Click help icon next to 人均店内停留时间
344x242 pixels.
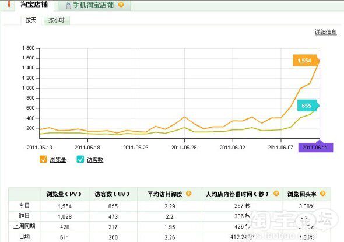click(276, 193)
